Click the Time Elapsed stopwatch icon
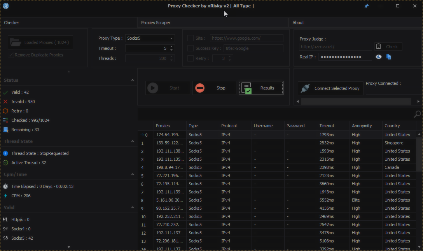The width and height of the screenshot is (423, 251). (x=5, y=186)
